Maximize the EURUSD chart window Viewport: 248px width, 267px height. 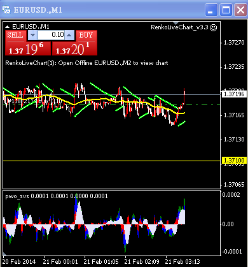[x=226, y=10]
